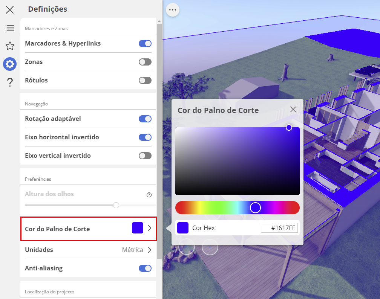
Task: Click the Cor do Palno de Corte row label
Action: point(57,229)
